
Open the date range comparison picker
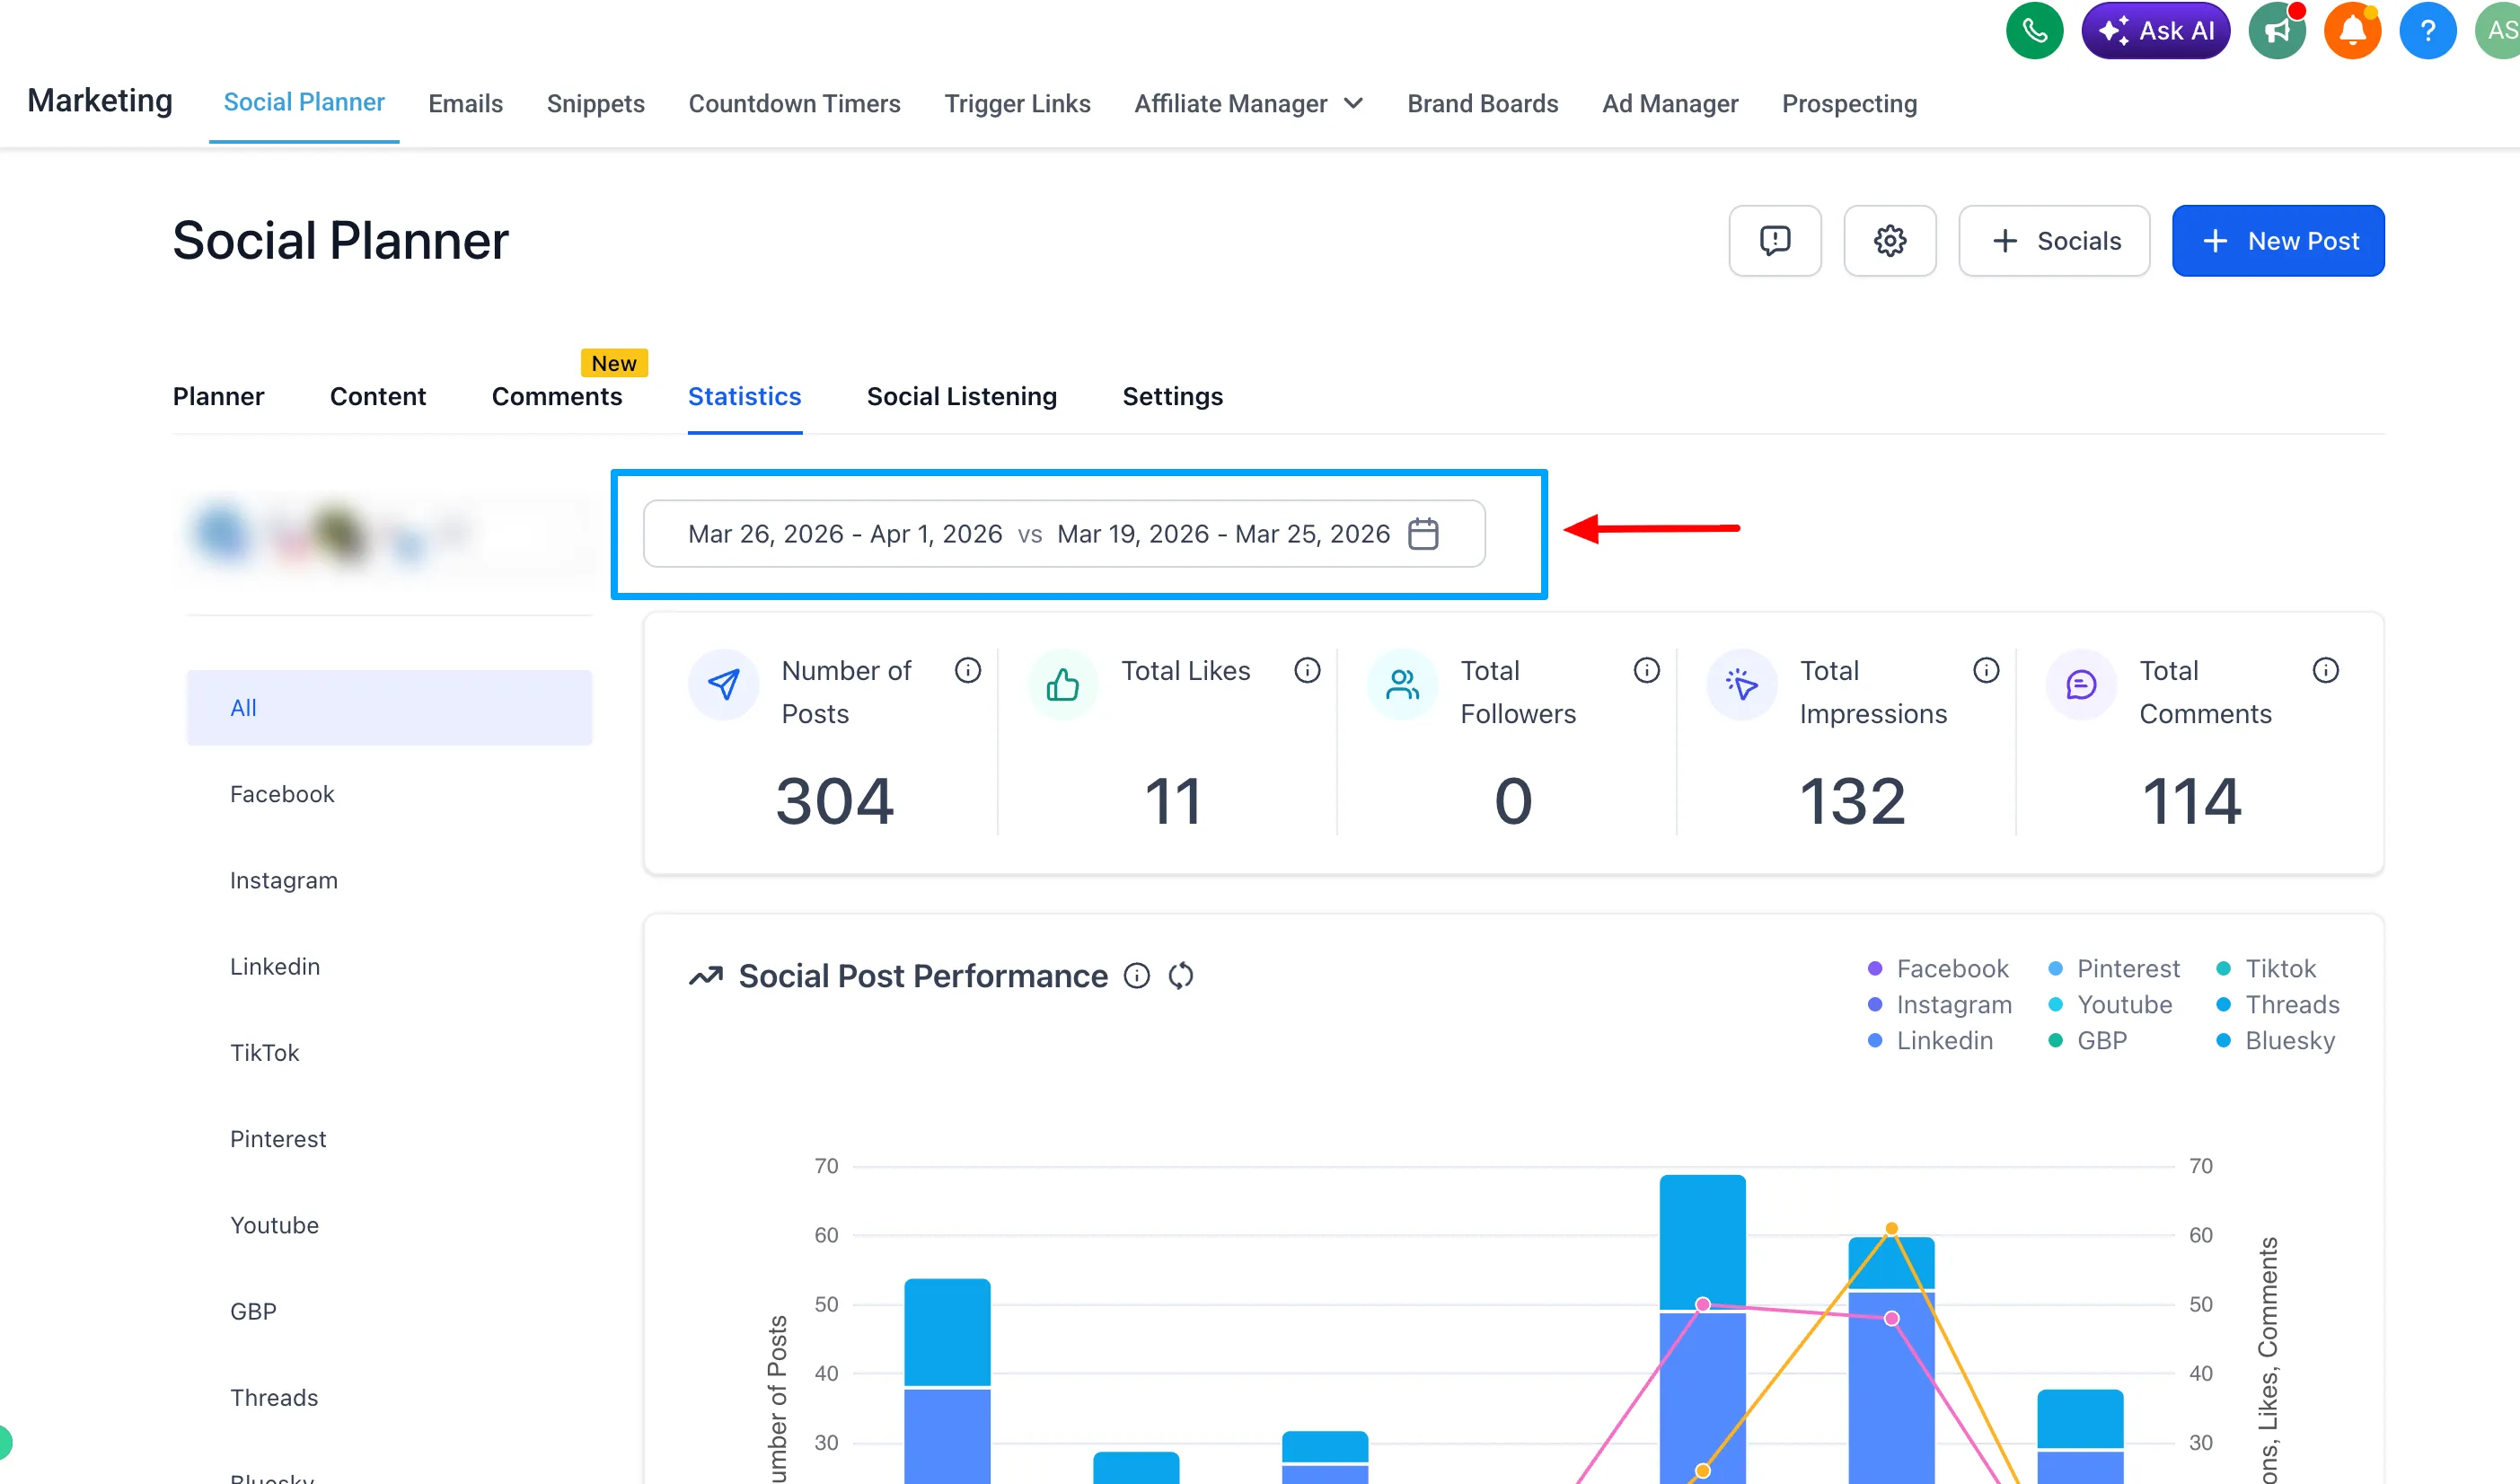(x=1040, y=534)
